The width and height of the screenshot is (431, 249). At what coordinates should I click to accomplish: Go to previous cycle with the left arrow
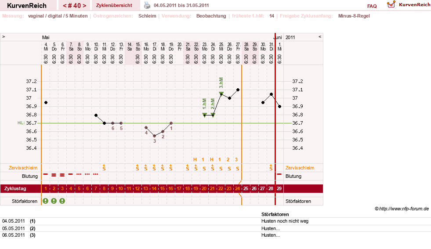pyautogui.click(x=64, y=6)
